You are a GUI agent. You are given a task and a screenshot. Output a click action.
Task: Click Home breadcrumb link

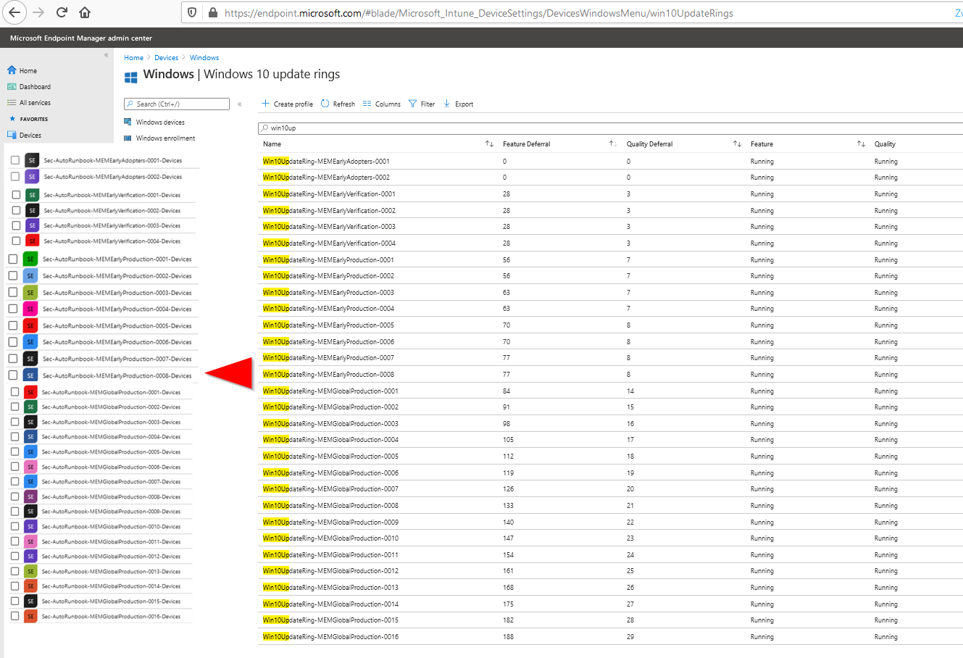(x=133, y=57)
